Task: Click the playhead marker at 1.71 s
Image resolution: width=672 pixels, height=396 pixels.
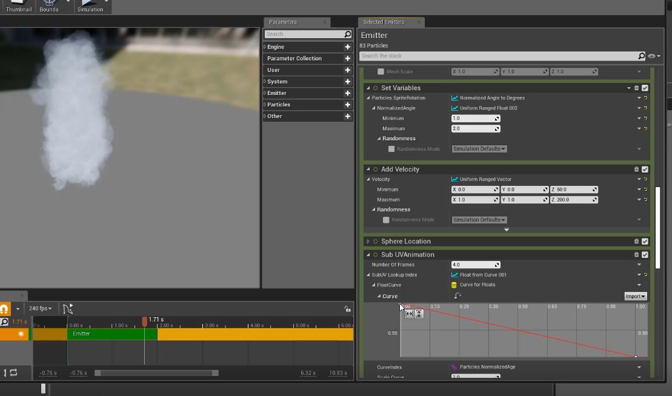Action: point(144,322)
